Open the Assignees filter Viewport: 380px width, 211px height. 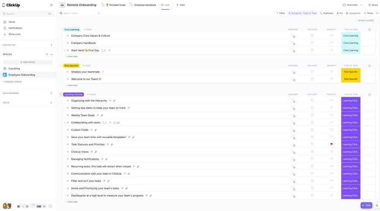coord(353,13)
